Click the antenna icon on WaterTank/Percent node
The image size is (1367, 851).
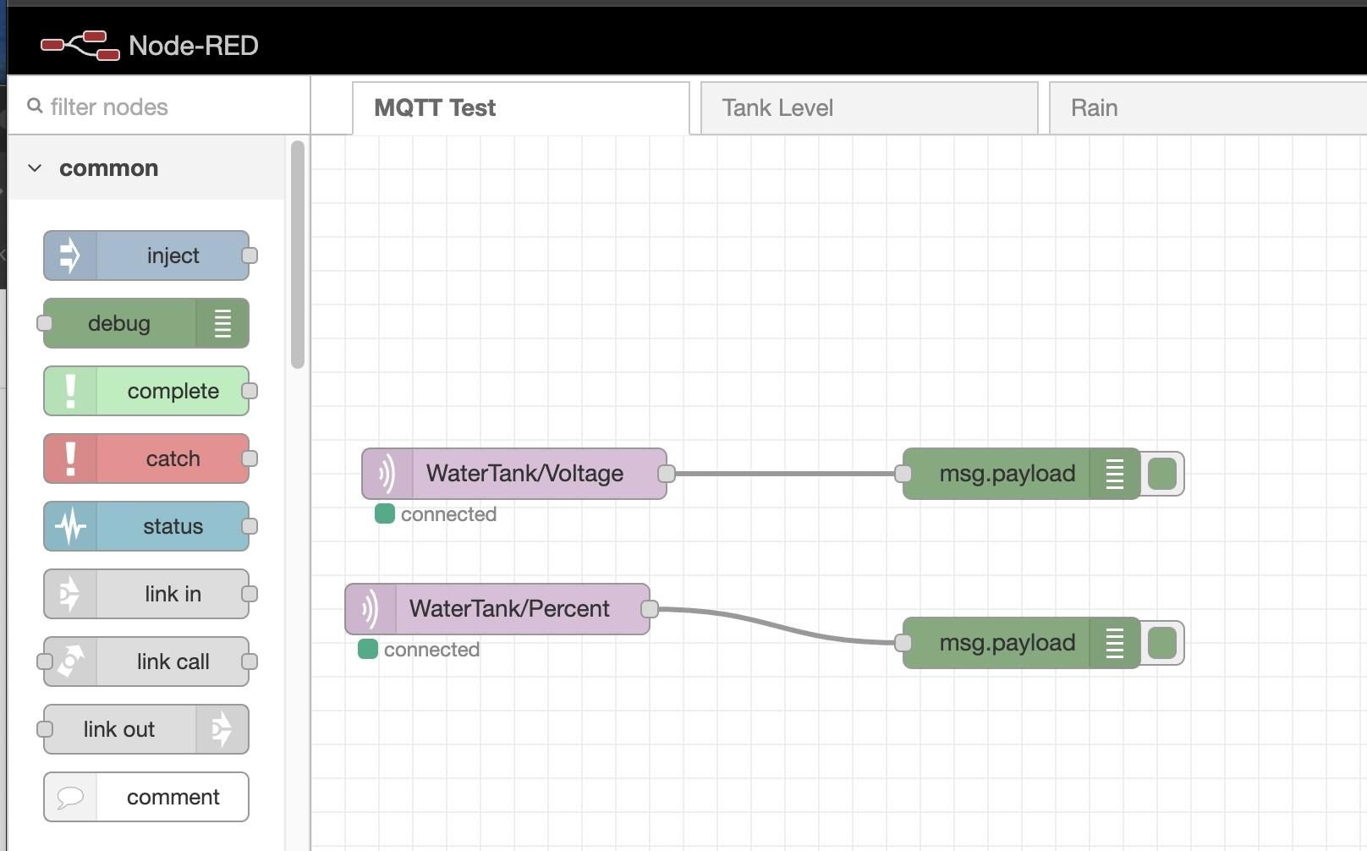point(370,608)
